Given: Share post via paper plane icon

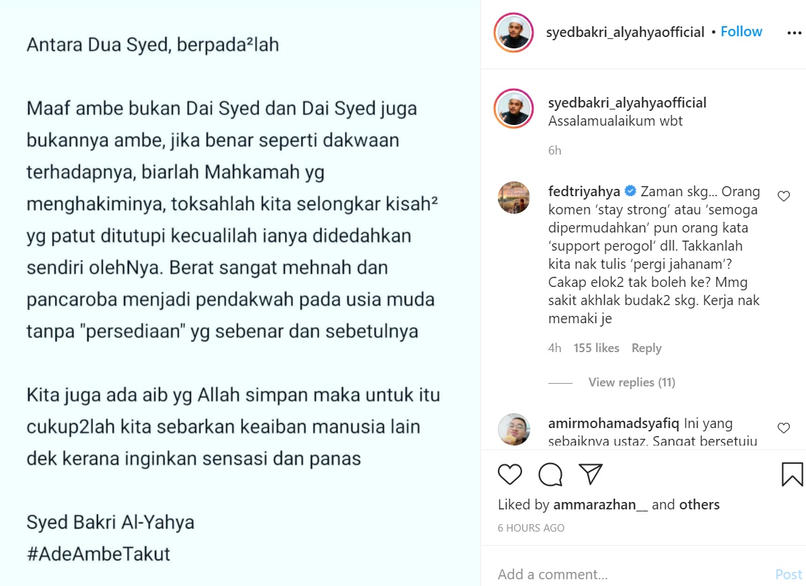Looking at the screenshot, I should click(590, 474).
